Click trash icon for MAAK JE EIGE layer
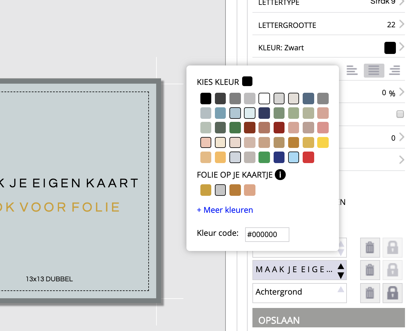 pyautogui.click(x=370, y=270)
